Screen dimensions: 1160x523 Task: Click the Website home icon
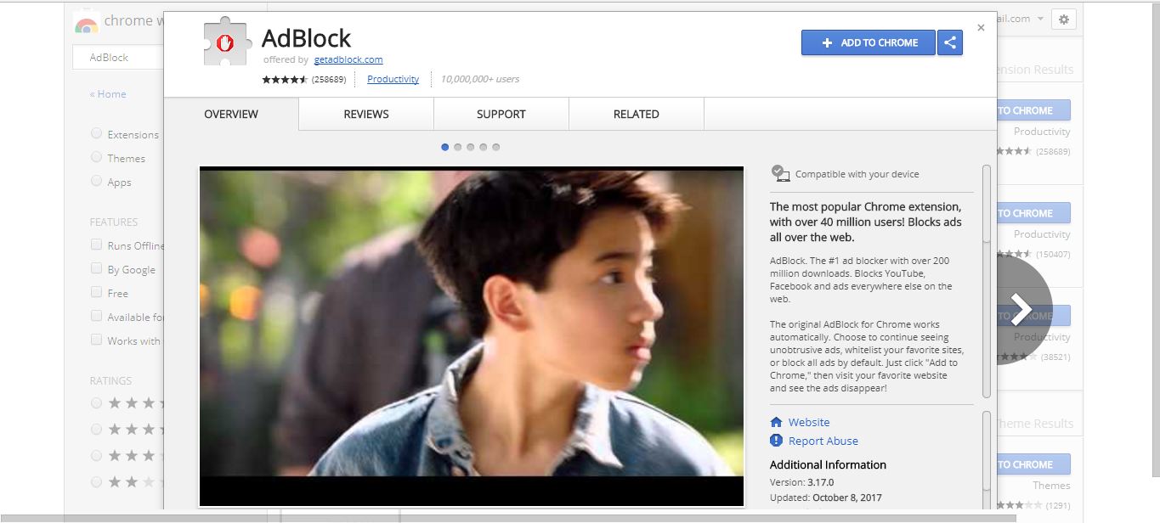[776, 422]
